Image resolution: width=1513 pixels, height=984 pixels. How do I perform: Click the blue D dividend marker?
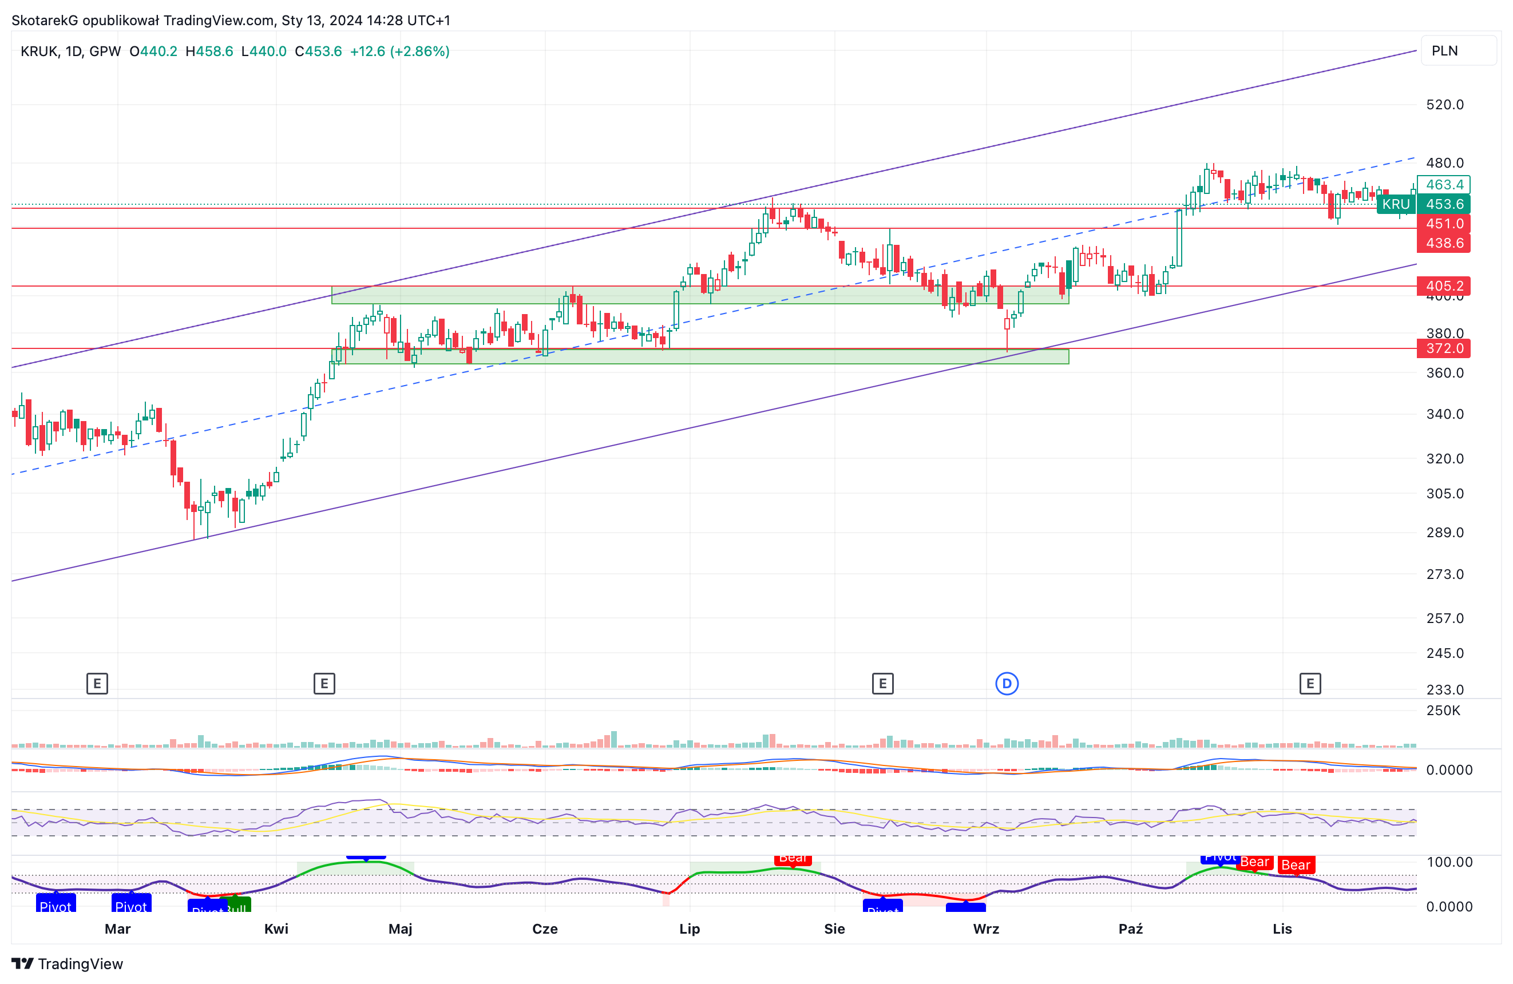coord(1007,684)
